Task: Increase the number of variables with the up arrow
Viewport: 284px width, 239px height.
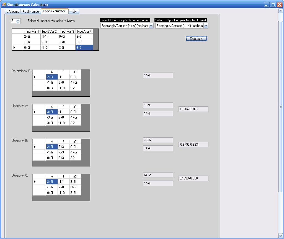Action: [x=18, y=20]
